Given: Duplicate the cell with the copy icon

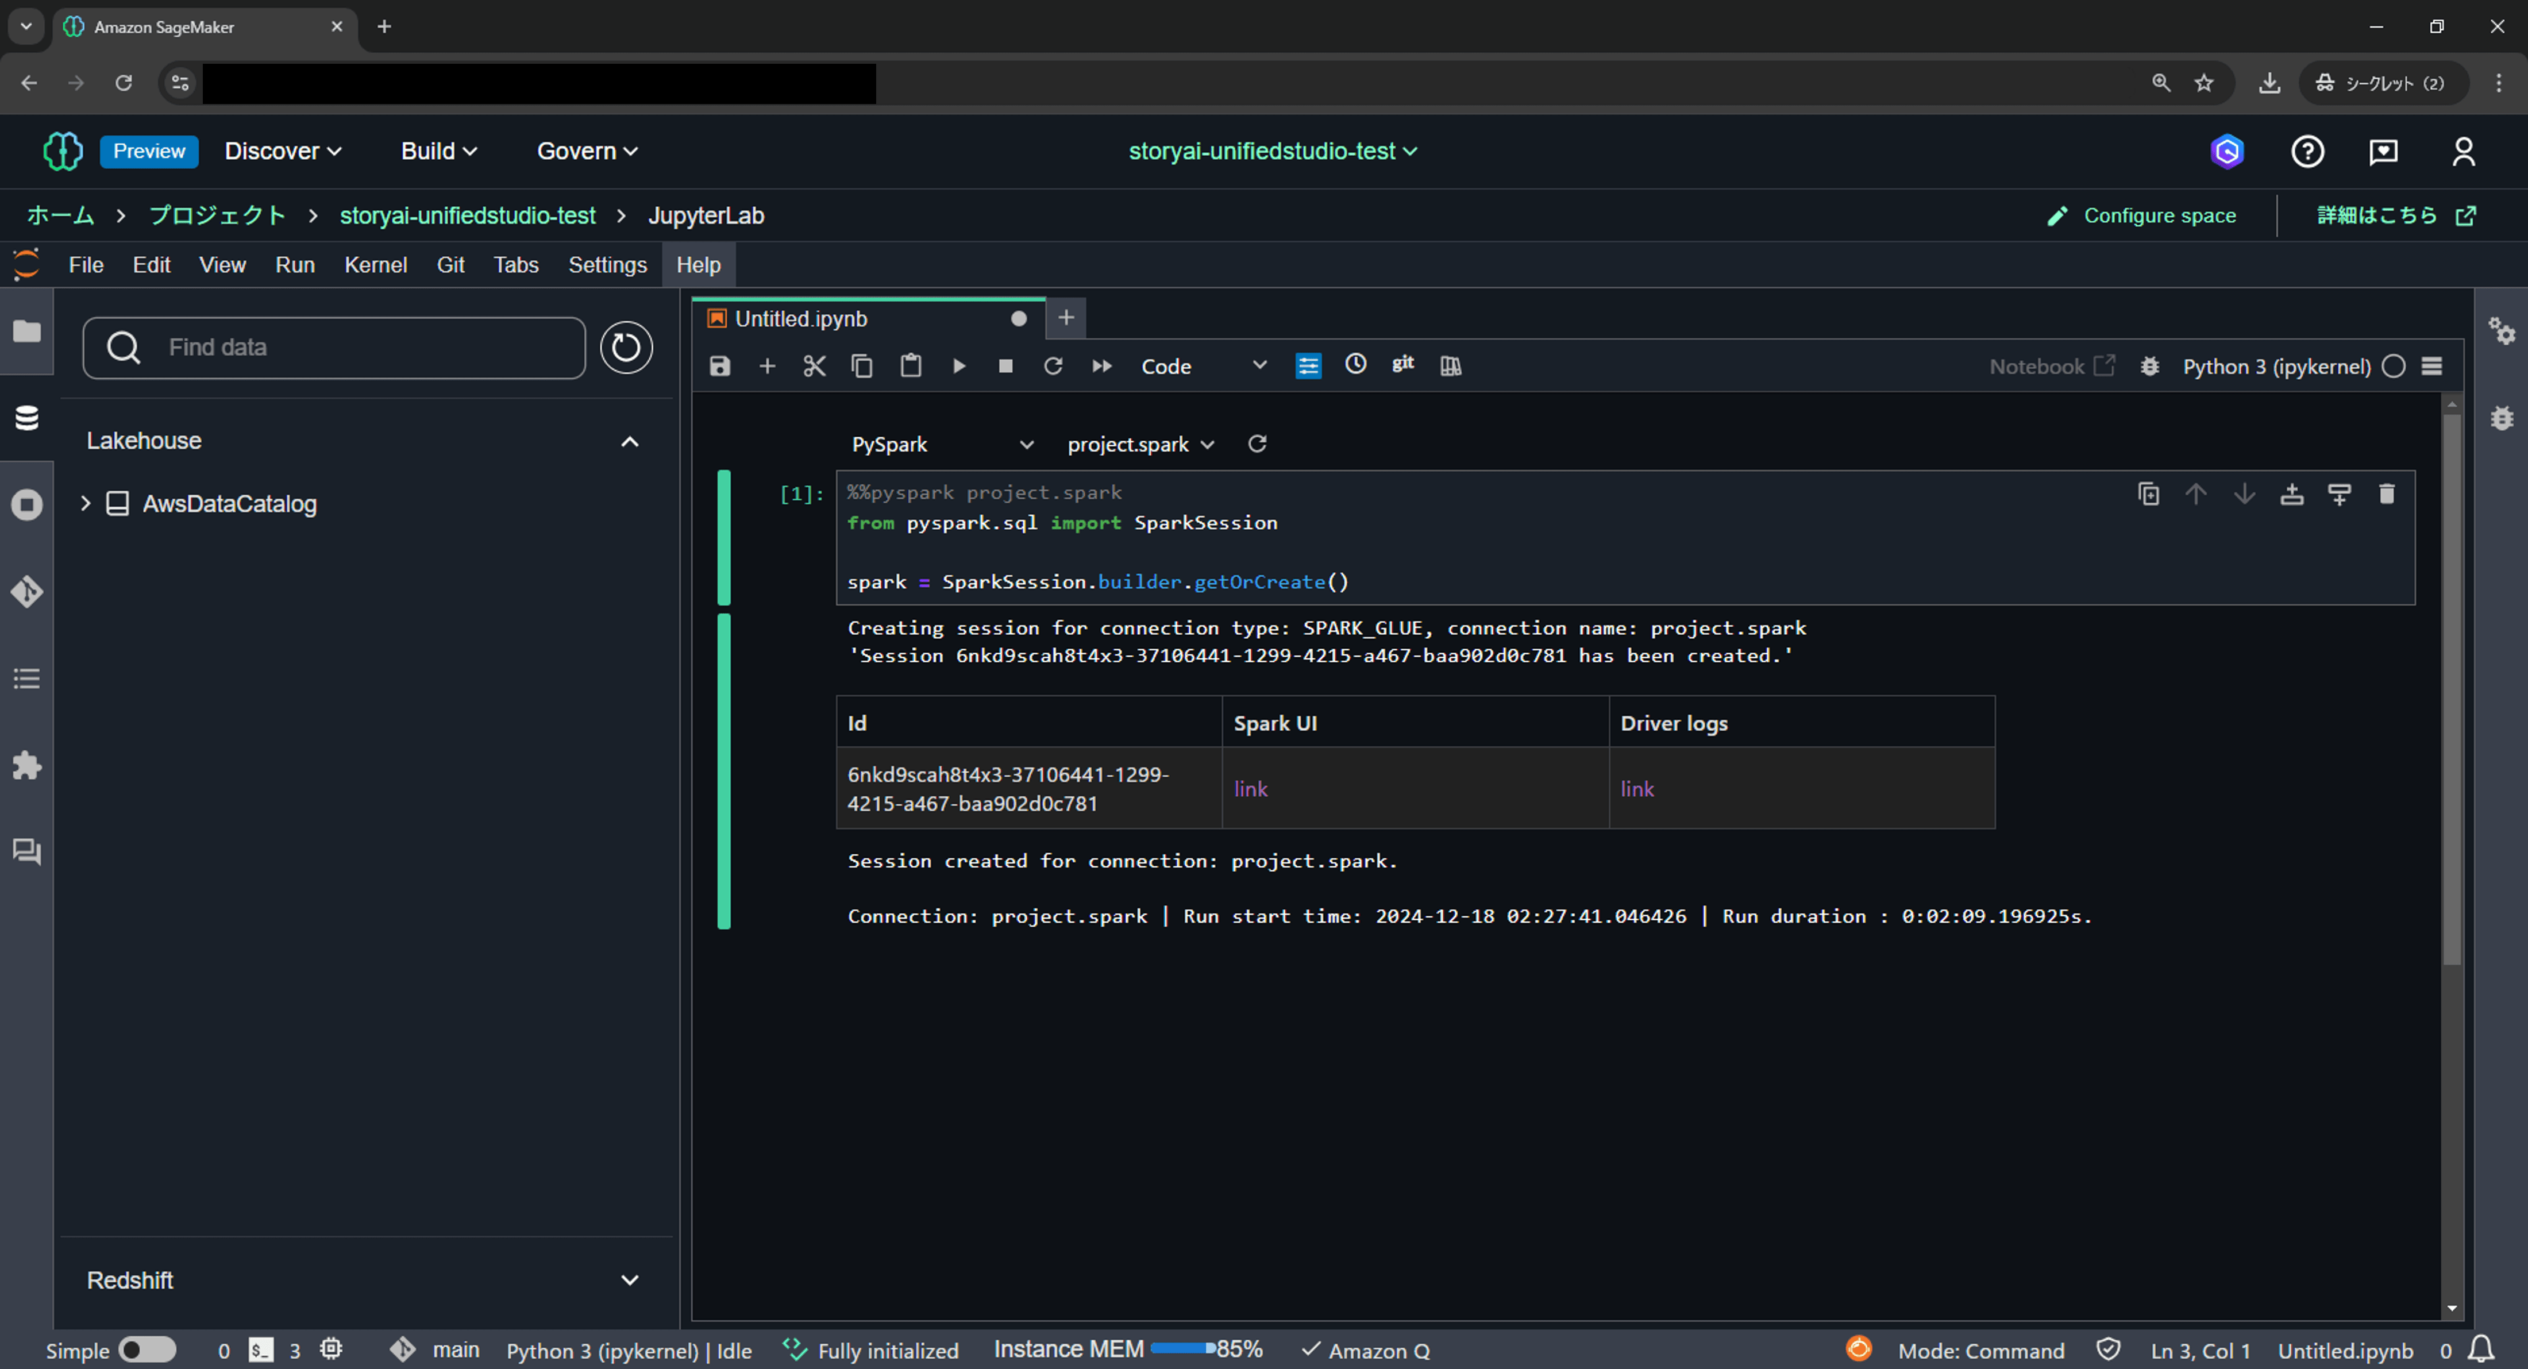Looking at the screenshot, I should [2148, 493].
